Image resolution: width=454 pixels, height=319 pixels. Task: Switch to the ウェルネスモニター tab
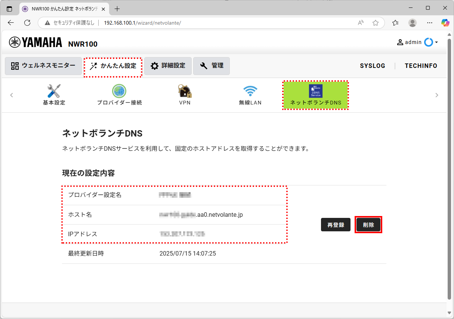(x=43, y=66)
